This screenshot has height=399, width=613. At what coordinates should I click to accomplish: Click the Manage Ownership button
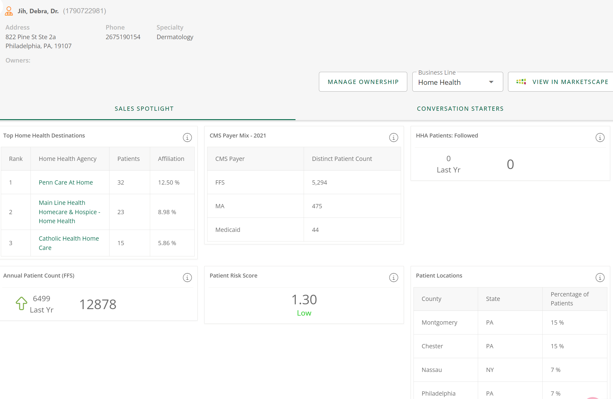point(363,82)
